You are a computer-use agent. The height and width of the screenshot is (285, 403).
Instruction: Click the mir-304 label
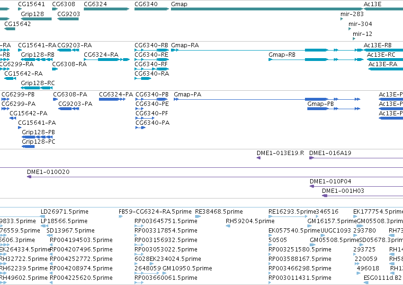(360, 24)
